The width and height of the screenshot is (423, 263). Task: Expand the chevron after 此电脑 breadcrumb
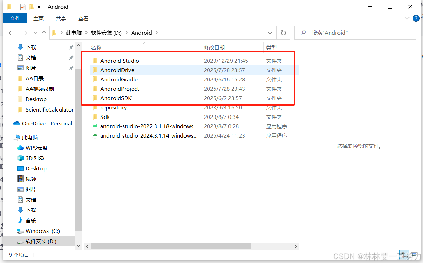click(87, 33)
